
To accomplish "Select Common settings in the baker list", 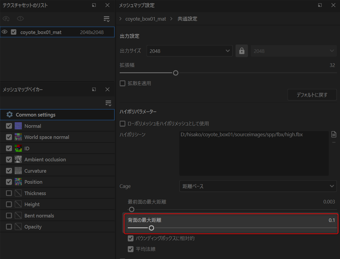I will (x=36, y=115).
